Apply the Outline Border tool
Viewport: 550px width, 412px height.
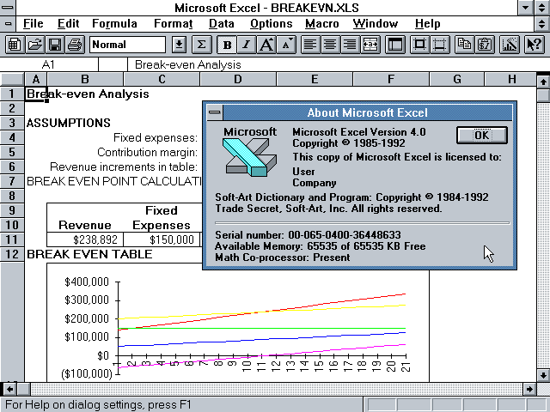(x=419, y=45)
